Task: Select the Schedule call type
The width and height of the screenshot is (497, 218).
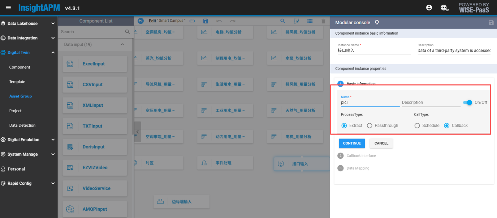Action: click(x=417, y=126)
